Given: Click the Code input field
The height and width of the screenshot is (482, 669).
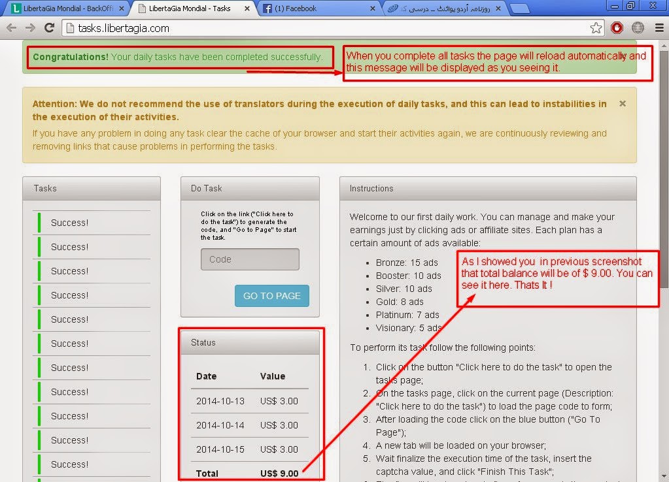Looking at the screenshot, I should (x=250, y=259).
